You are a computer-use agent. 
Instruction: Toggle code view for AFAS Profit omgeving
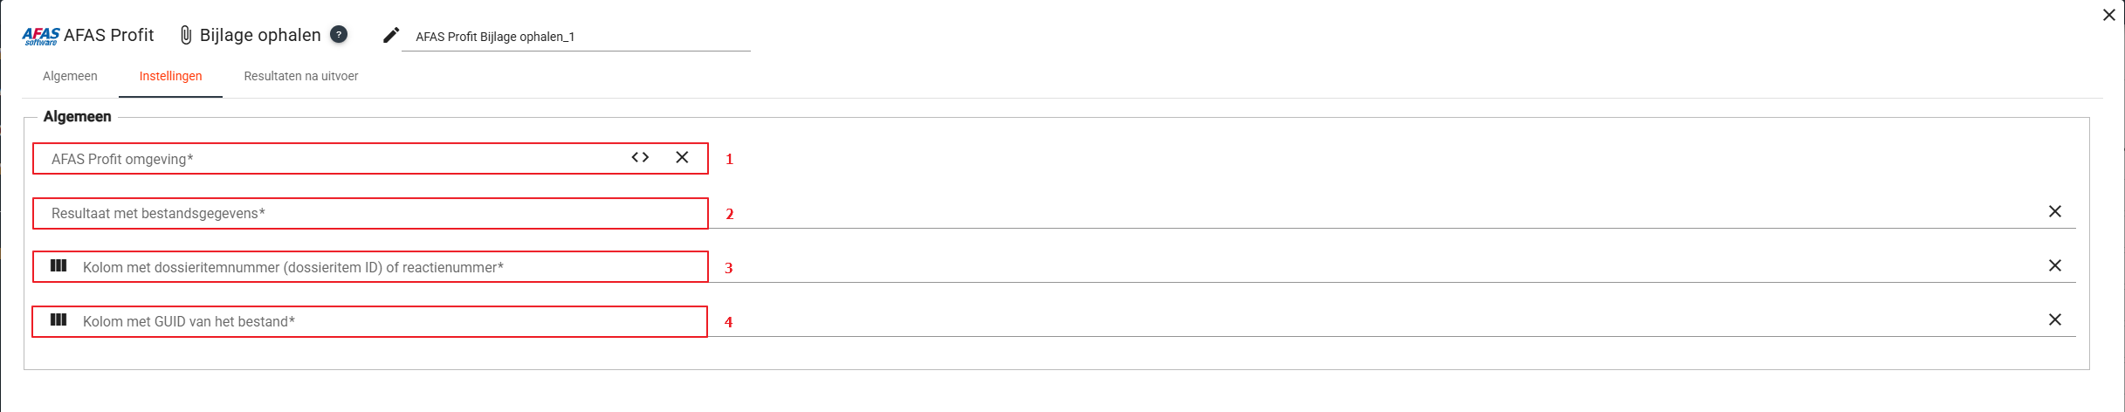pos(640,157)
